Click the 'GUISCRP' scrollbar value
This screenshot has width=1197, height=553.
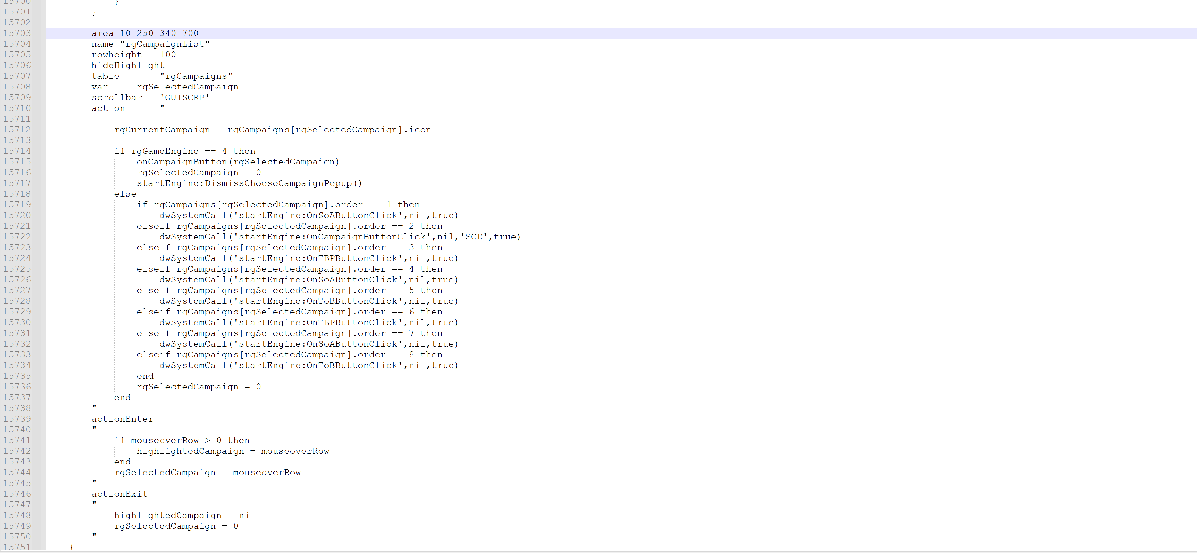185,97
